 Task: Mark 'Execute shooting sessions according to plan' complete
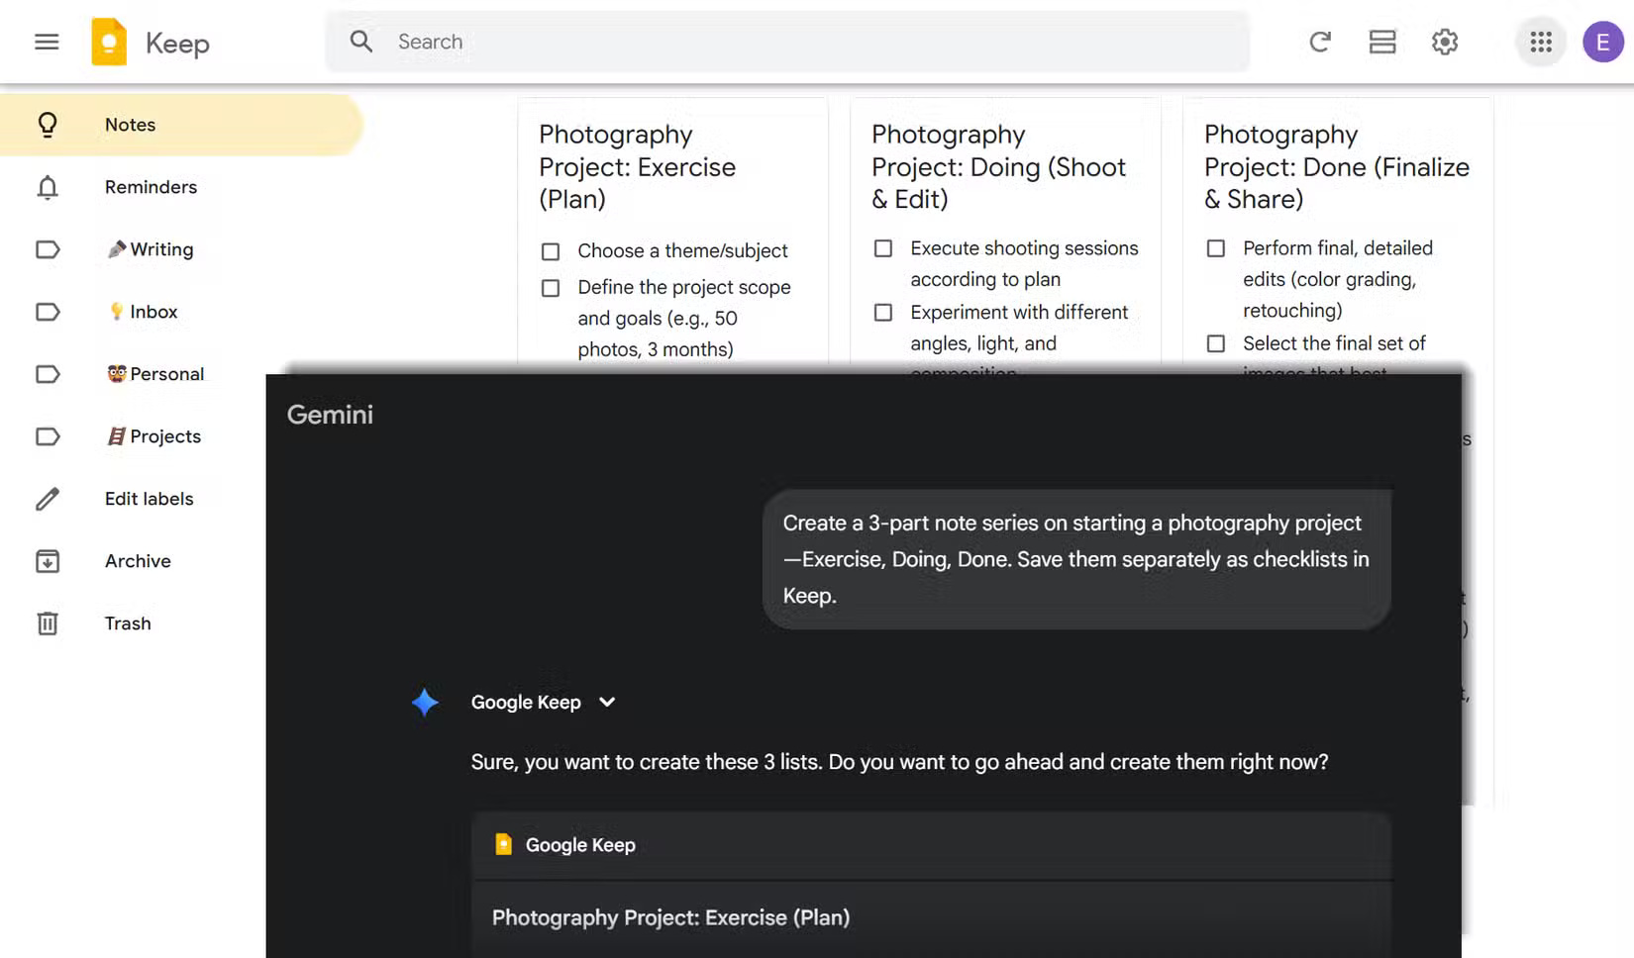[x=882, y=248]
